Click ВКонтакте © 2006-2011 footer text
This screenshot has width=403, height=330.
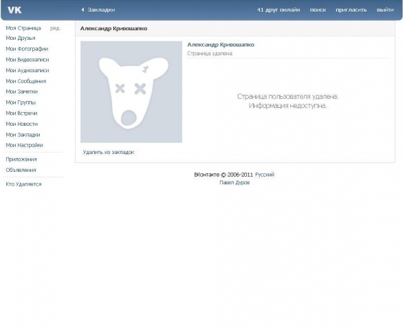224,175
